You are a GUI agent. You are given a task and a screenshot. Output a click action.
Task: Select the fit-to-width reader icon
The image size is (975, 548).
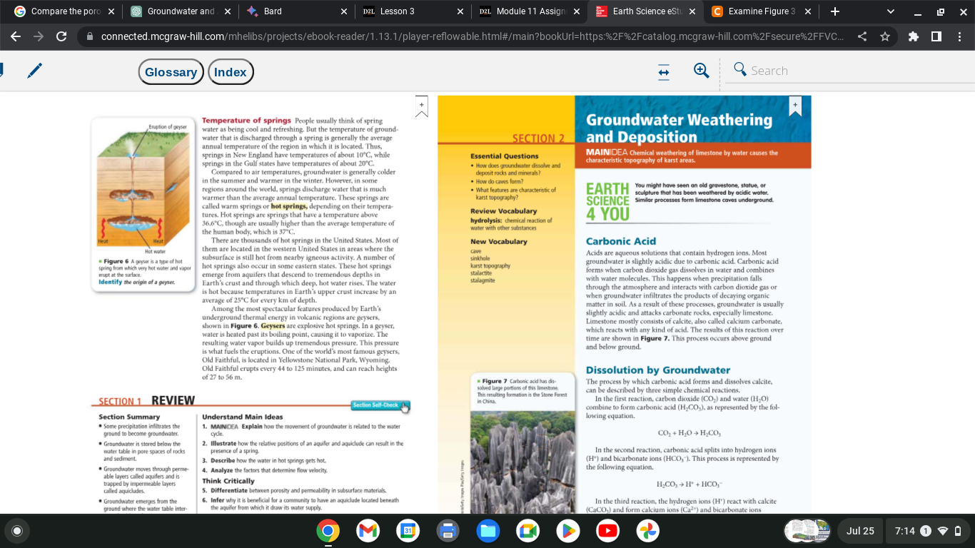[x=664, y=71]
